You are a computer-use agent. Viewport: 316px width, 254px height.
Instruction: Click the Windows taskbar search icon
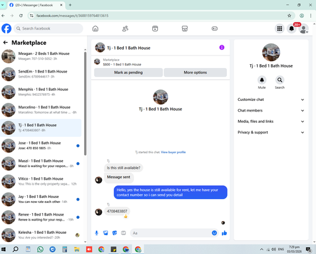click(15, 250)
